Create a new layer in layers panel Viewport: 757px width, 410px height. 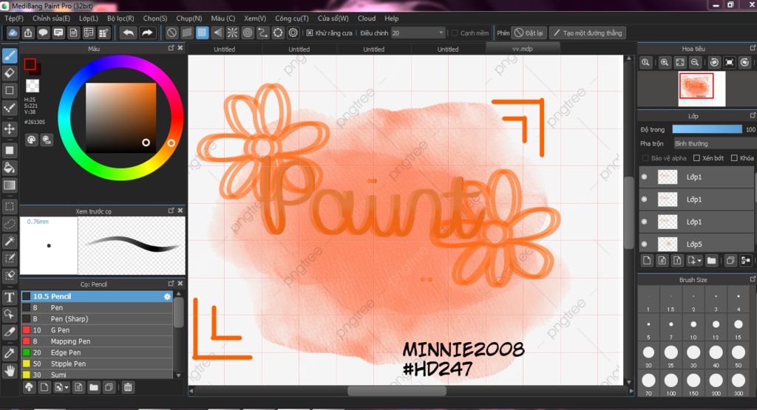(x=647, y=261)
